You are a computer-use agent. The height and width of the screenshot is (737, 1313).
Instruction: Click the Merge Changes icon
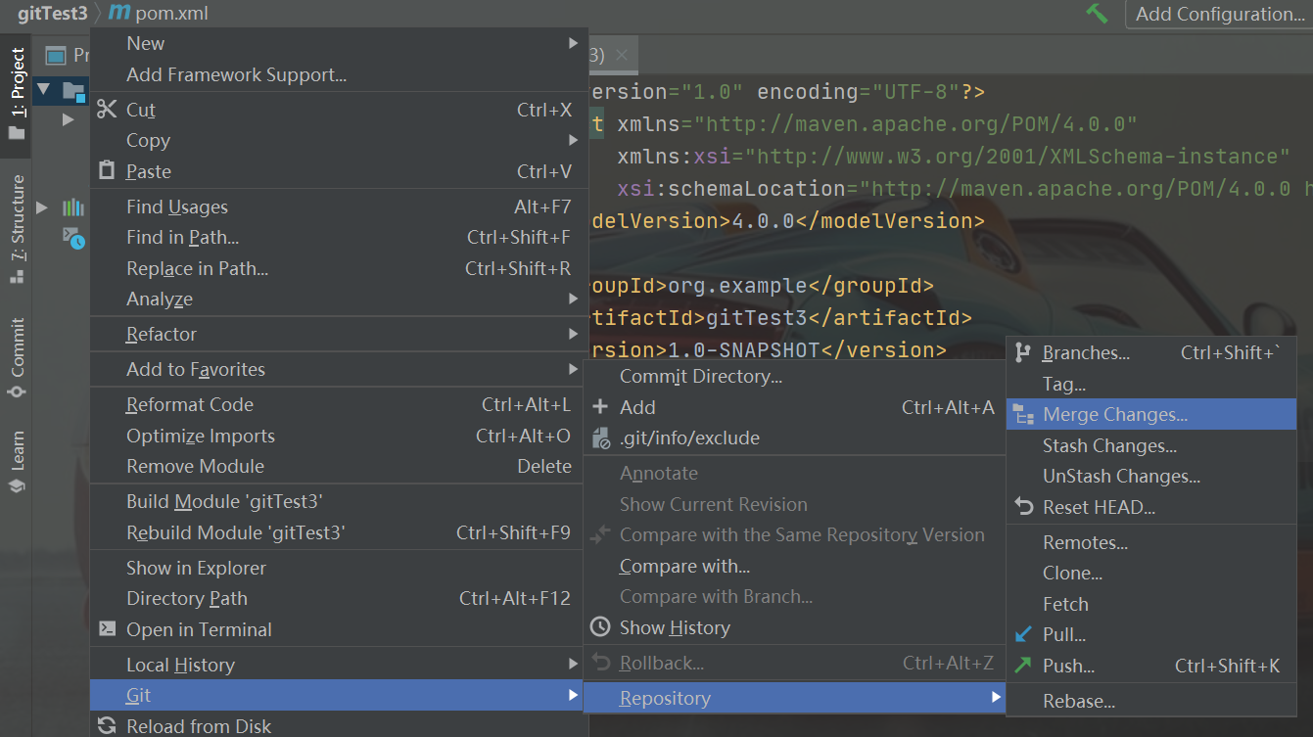pos(1024,415)
